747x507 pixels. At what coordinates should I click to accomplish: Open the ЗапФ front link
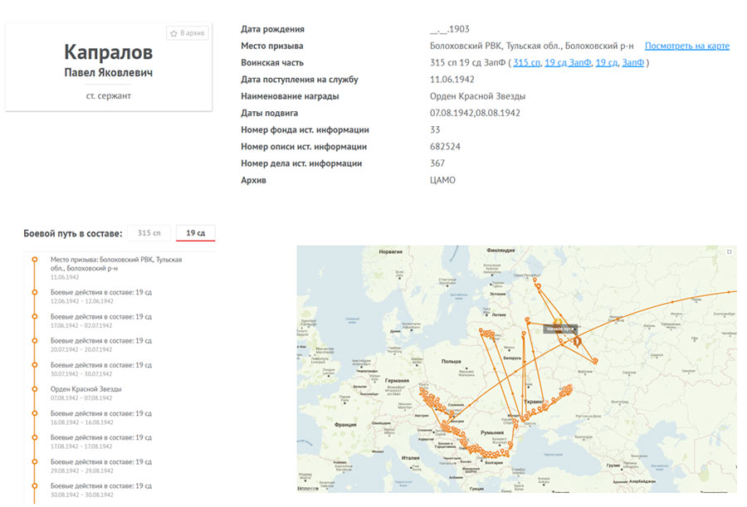point(632,63)
